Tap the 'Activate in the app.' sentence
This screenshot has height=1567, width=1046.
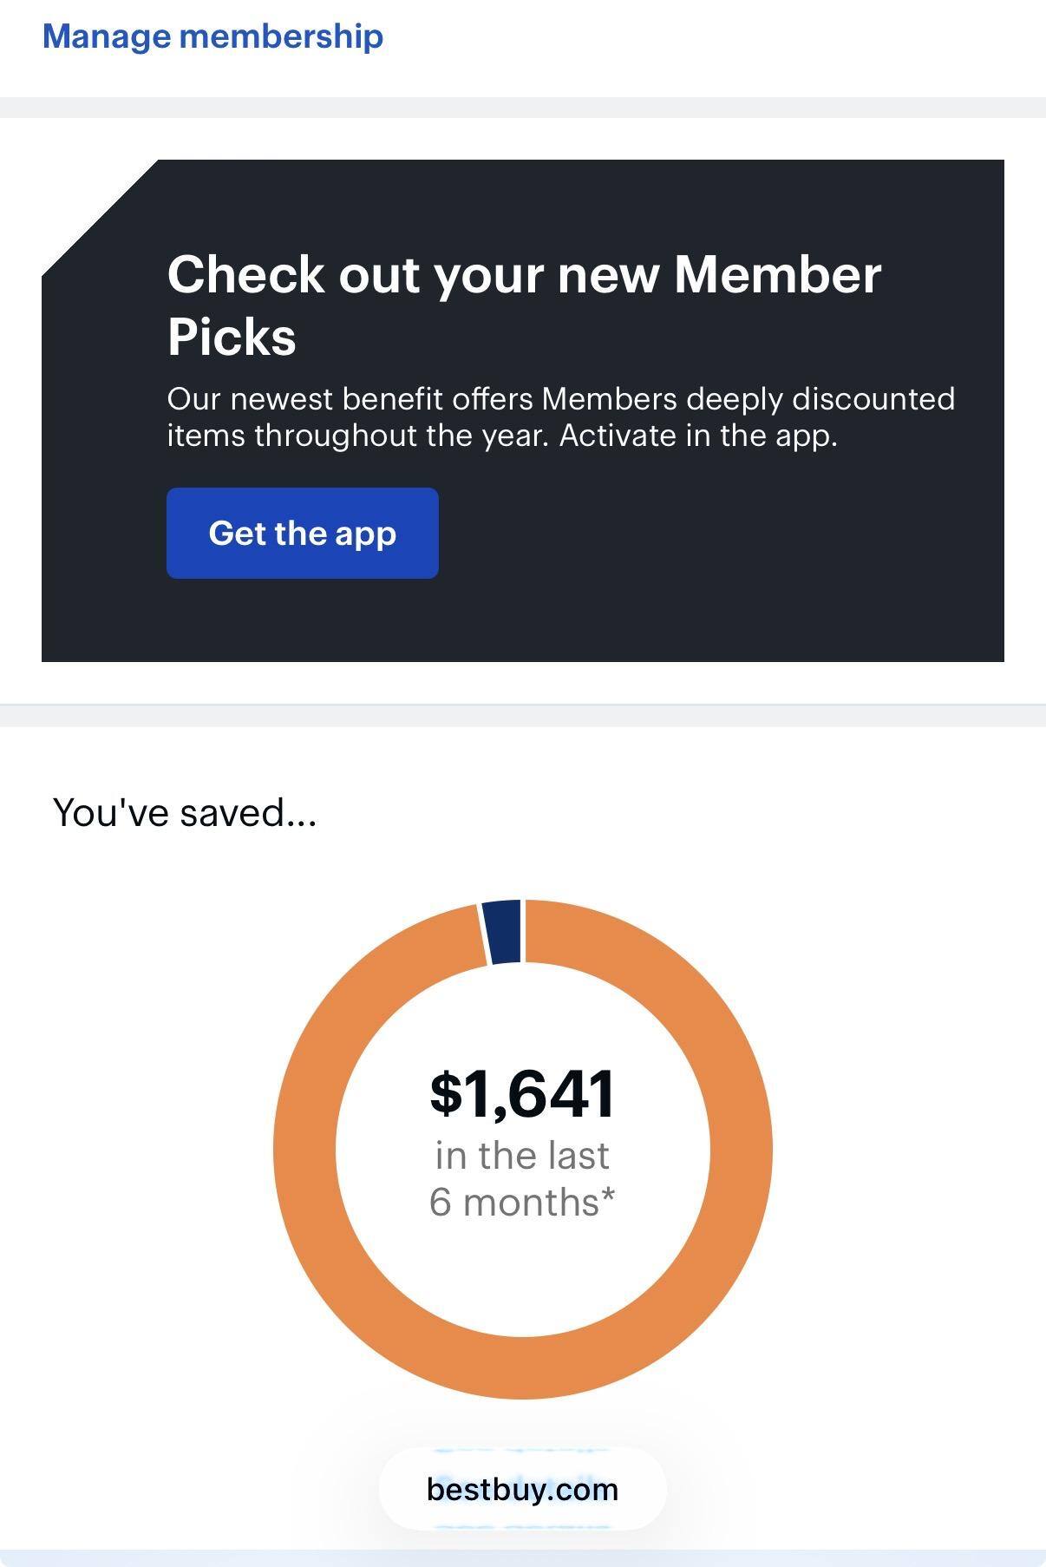pyautogui.click(x=698, y=436)
